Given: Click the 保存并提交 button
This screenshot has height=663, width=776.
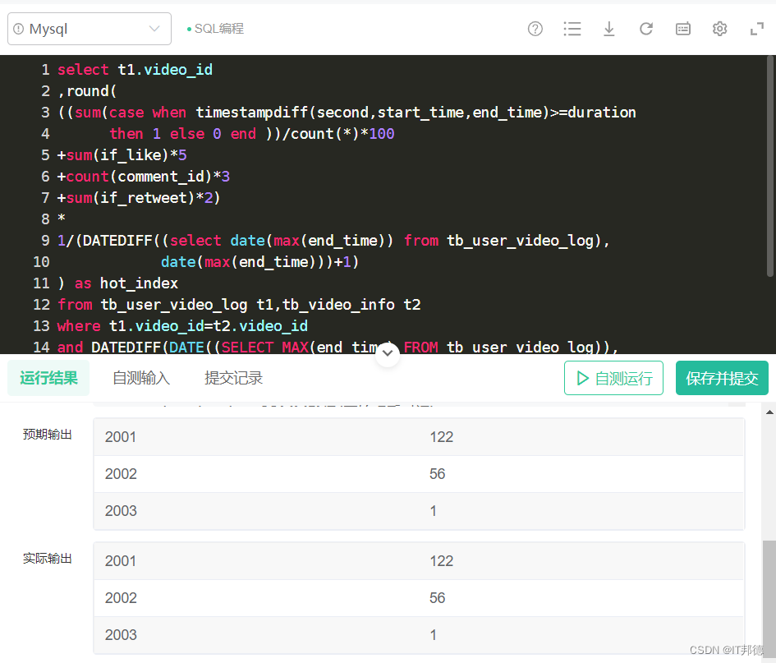Looking at the screenshot, I should click(722, 378).
